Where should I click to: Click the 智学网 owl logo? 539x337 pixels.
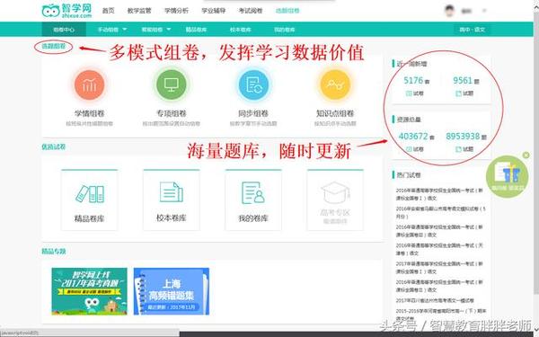66,11
